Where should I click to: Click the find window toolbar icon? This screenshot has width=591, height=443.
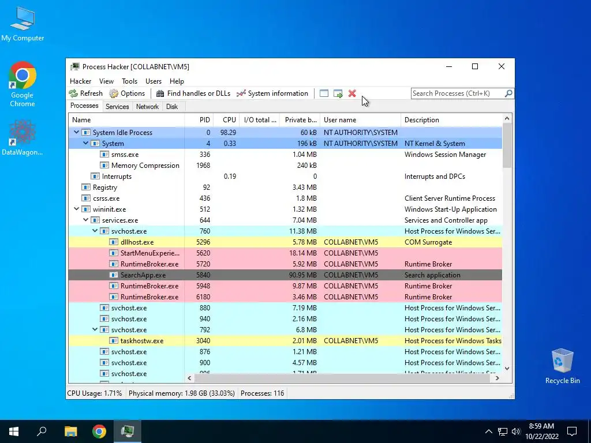324,93
